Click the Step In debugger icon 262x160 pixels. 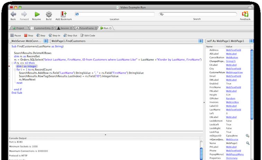[x=51, y=35]
